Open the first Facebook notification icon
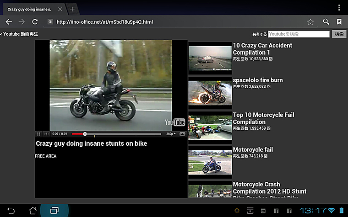 tap(276, 211)
